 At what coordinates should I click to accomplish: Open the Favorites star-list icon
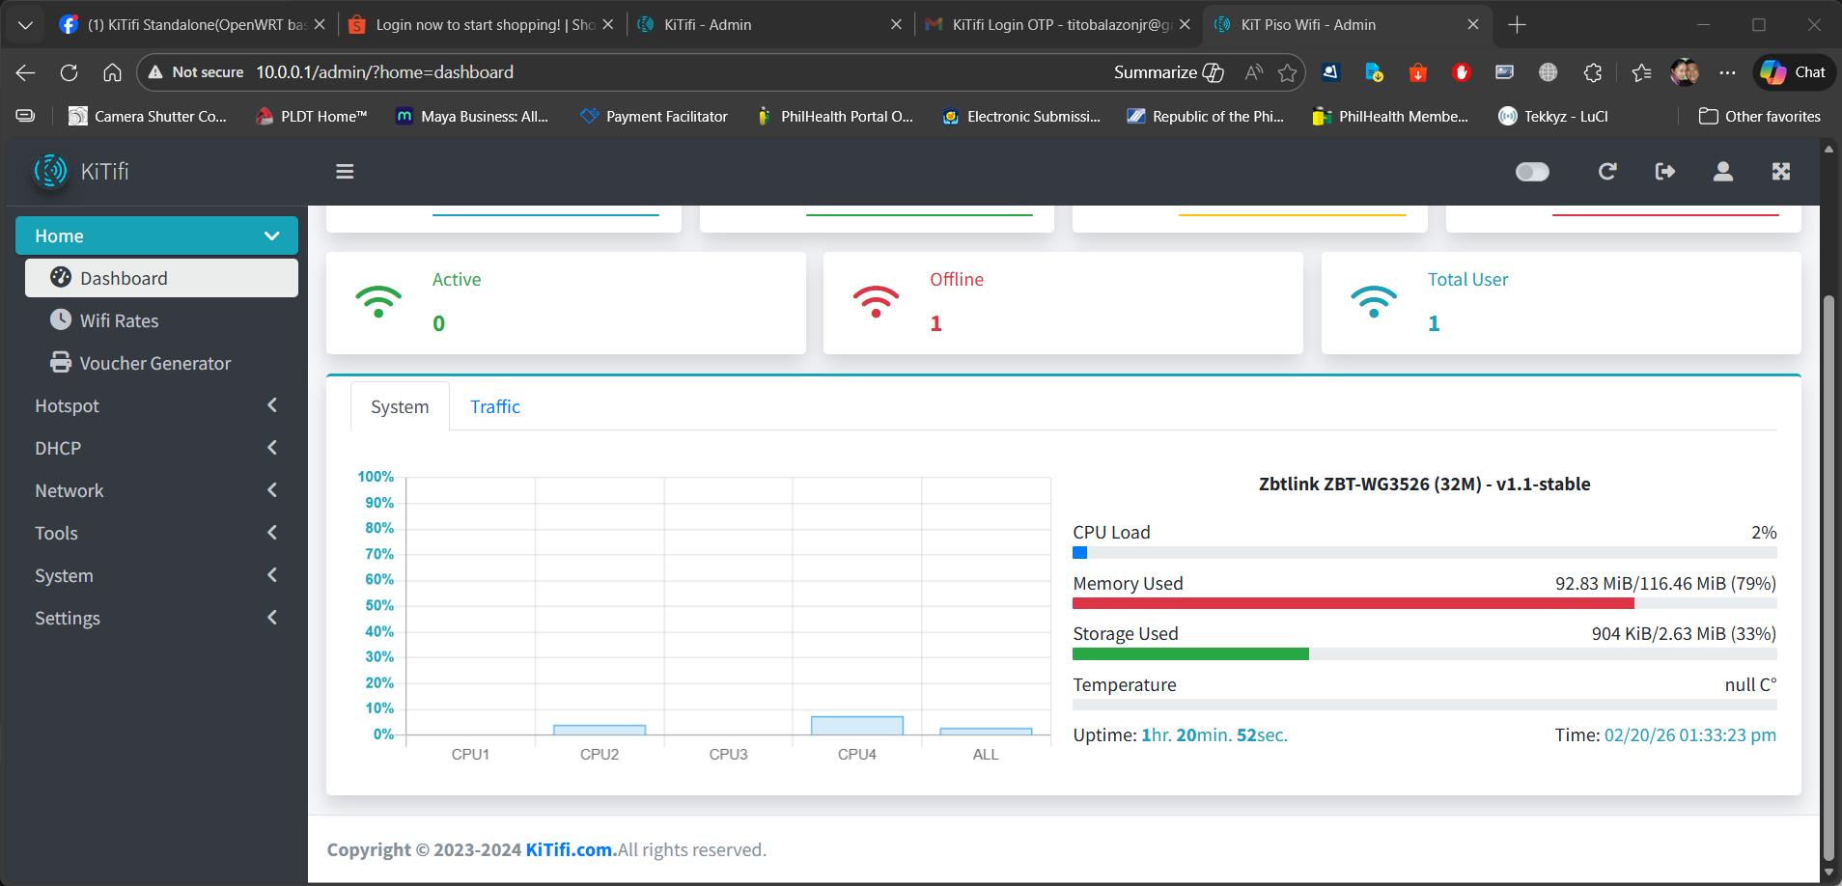click(1641, 72)
